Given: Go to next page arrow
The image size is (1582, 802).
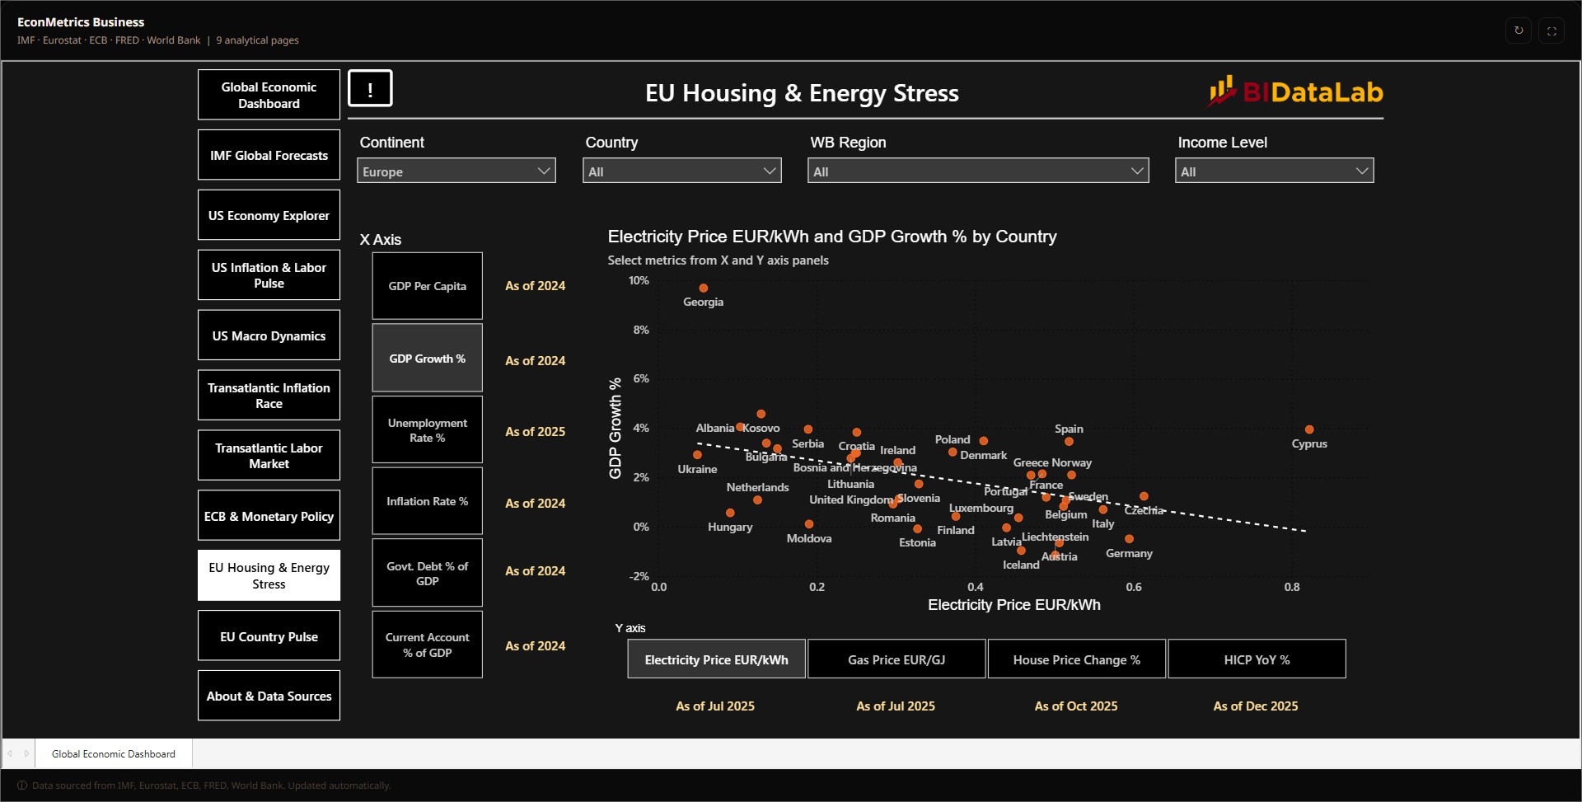Looking at the screenshot, I should point(26,753).
